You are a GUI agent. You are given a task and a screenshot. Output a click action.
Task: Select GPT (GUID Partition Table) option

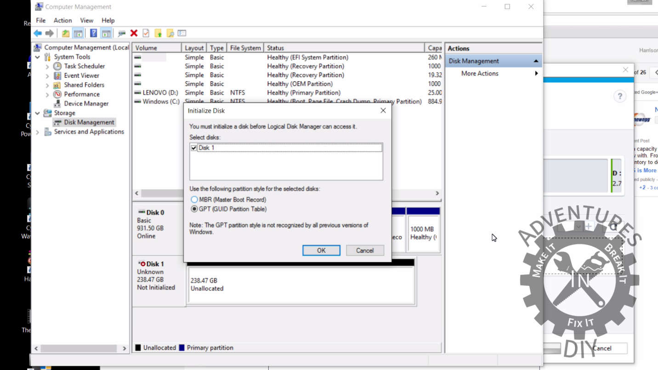pyautogui.click(x=194, y=209)
